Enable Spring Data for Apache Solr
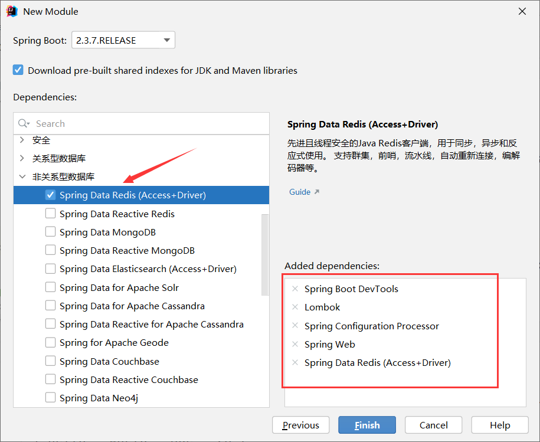 pyautogui.click(x=50, y=287)
